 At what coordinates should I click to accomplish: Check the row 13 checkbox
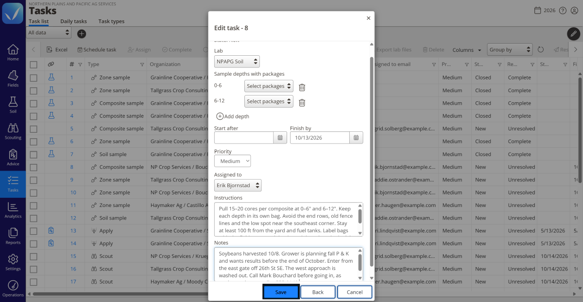pyautogui.click(x=34, y=231)
